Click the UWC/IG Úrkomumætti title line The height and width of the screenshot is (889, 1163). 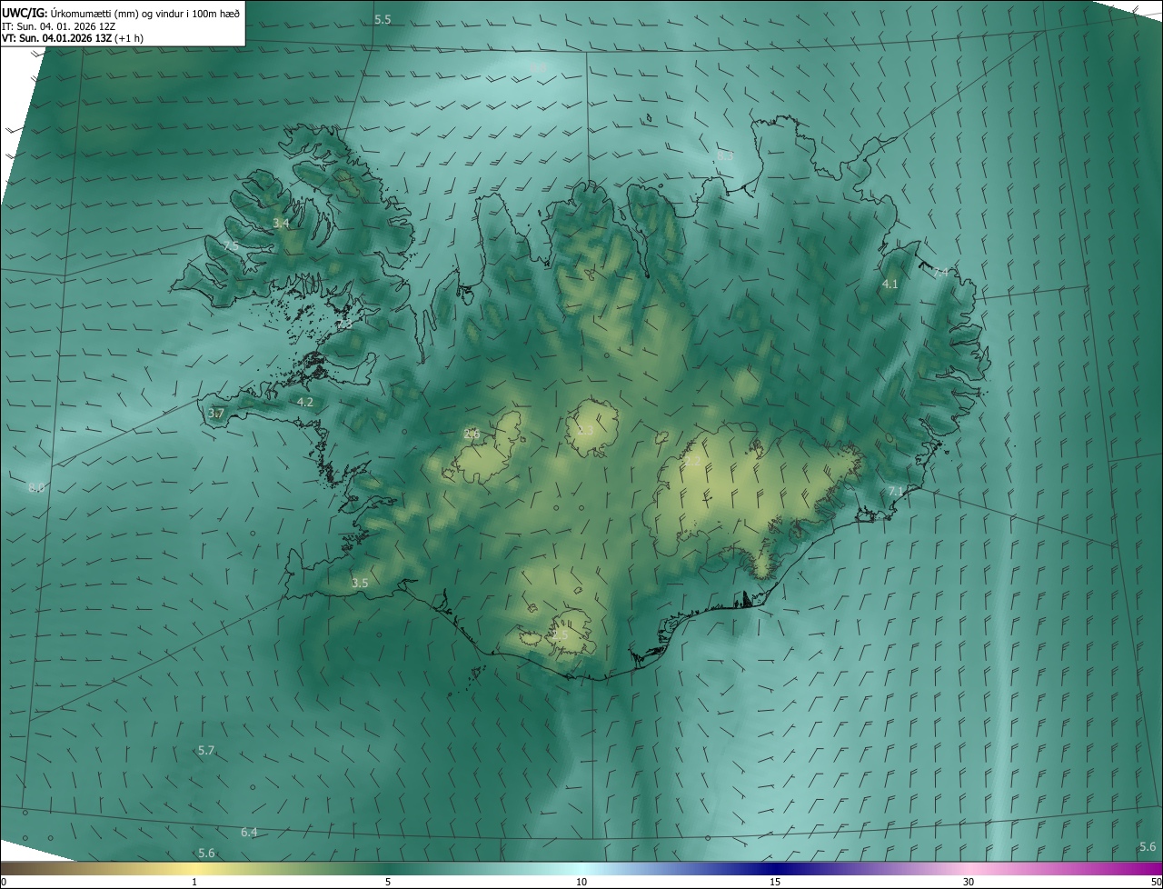click(x=121, y=13)
